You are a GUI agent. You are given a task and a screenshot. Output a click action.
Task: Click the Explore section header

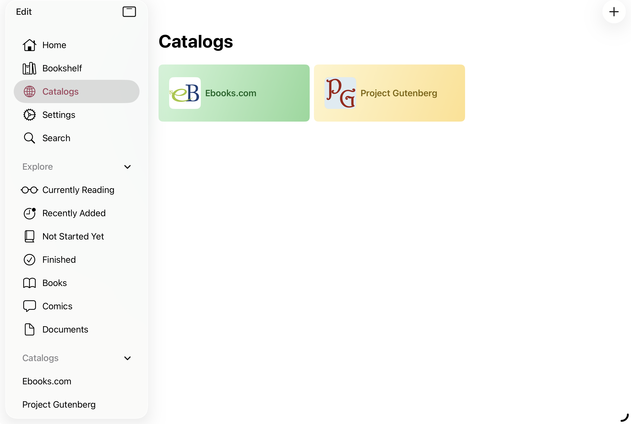click(38, 167)
